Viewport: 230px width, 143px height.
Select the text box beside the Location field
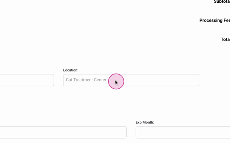tap(27, 80)
